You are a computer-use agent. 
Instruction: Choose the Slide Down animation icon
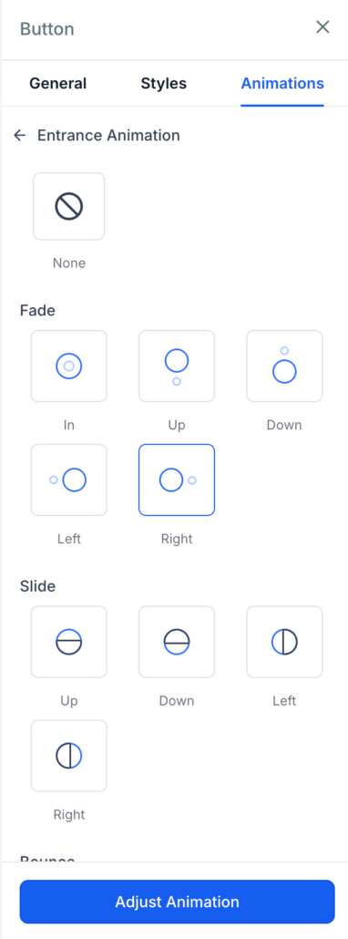tap(177, 642)
